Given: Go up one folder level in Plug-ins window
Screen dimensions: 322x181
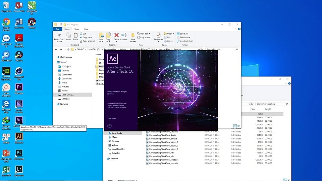Looking at the screenshot, I should coord(68,50).
